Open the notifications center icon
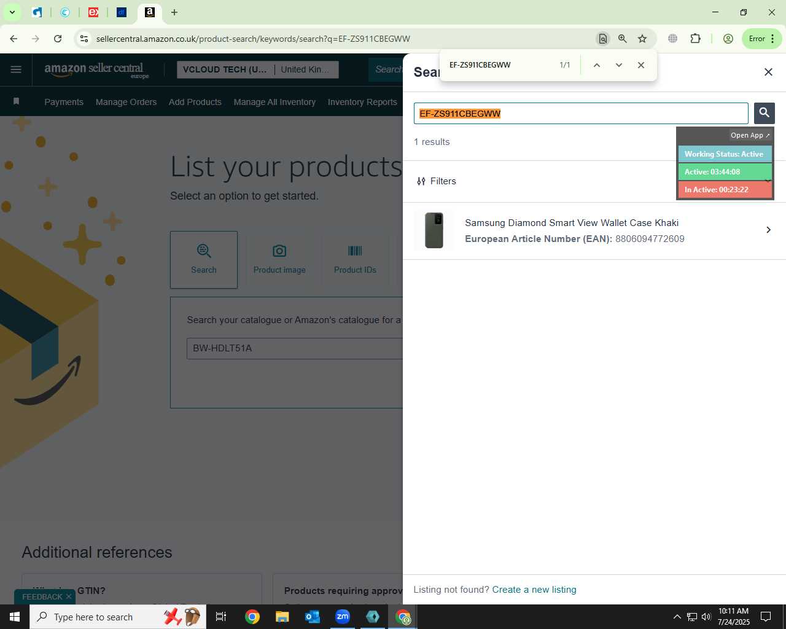The width and height of the screenshot is (786, 629). [x=766, y=617]
